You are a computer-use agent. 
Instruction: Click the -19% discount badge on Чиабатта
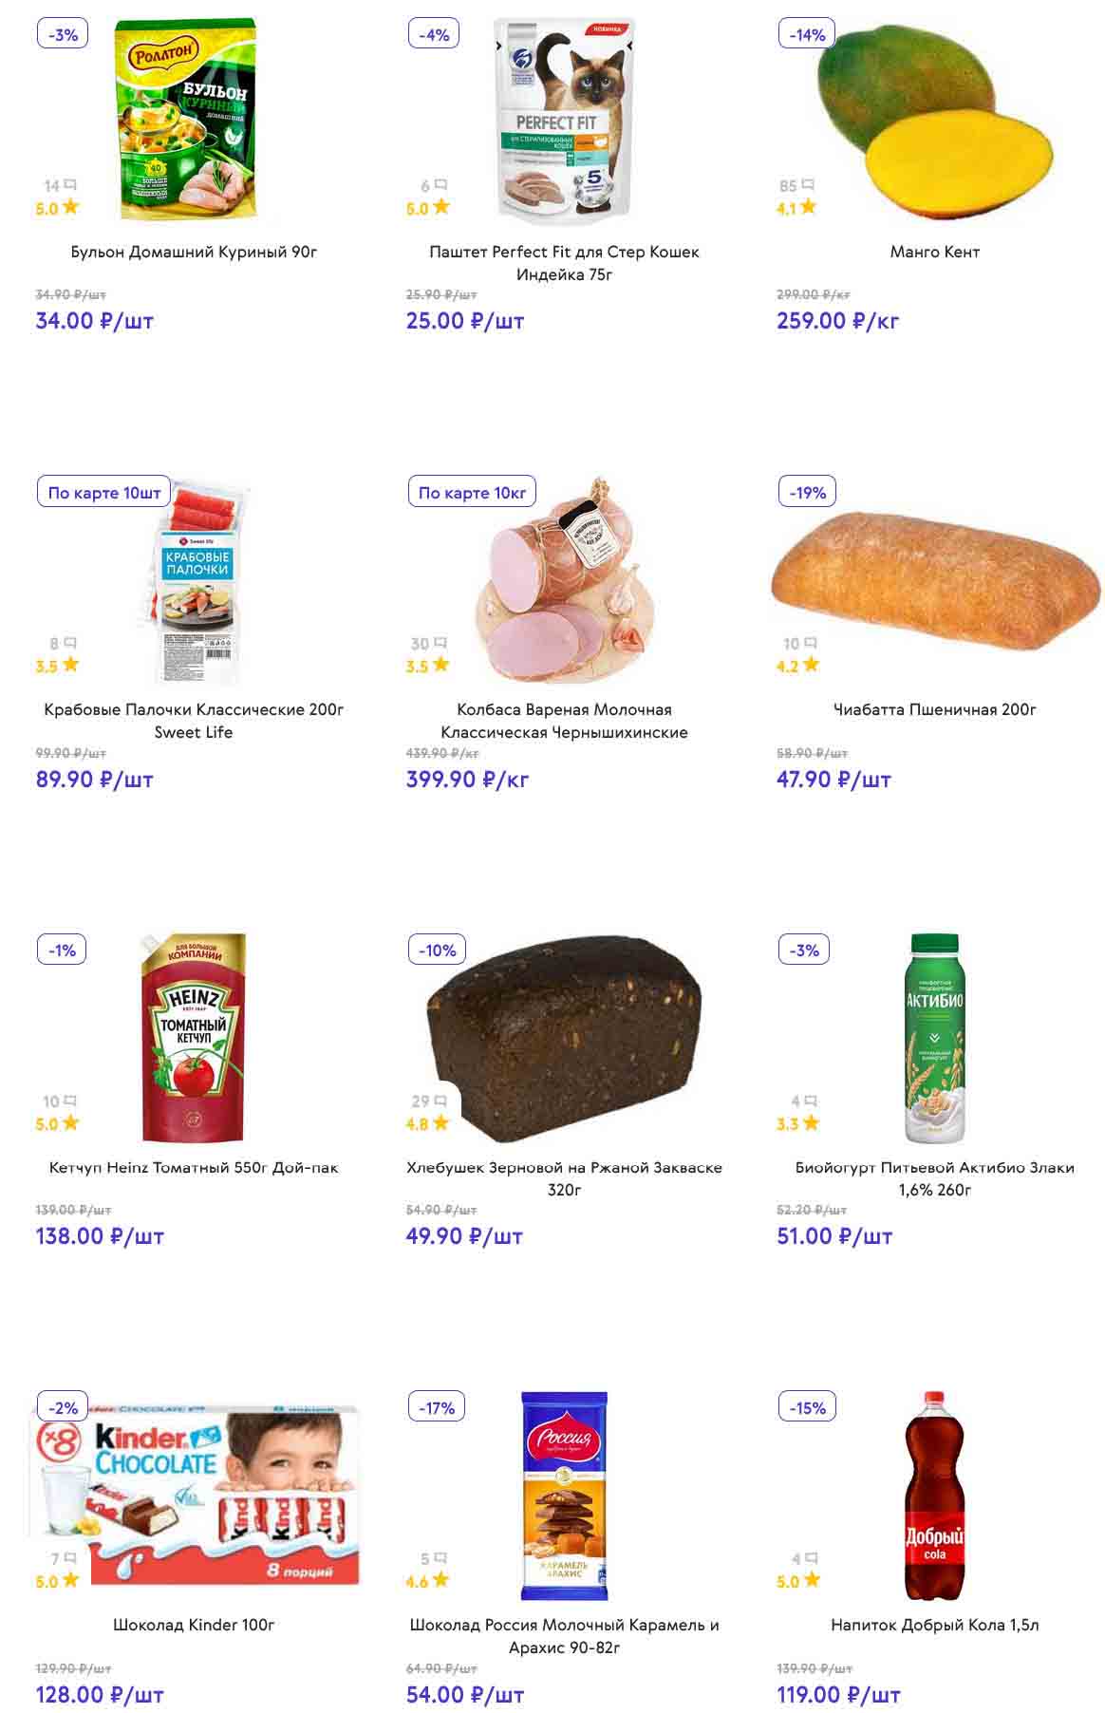coord(808,493)
